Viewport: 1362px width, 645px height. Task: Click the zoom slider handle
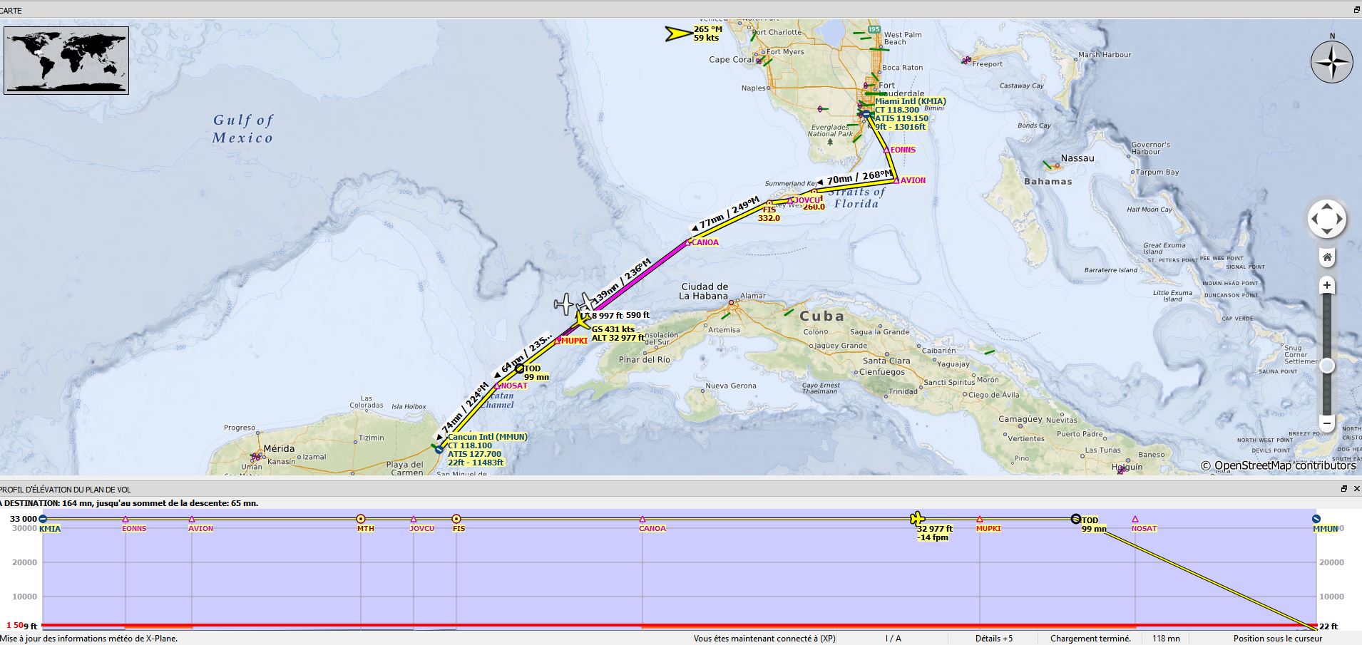click(x=1326, y=366)
